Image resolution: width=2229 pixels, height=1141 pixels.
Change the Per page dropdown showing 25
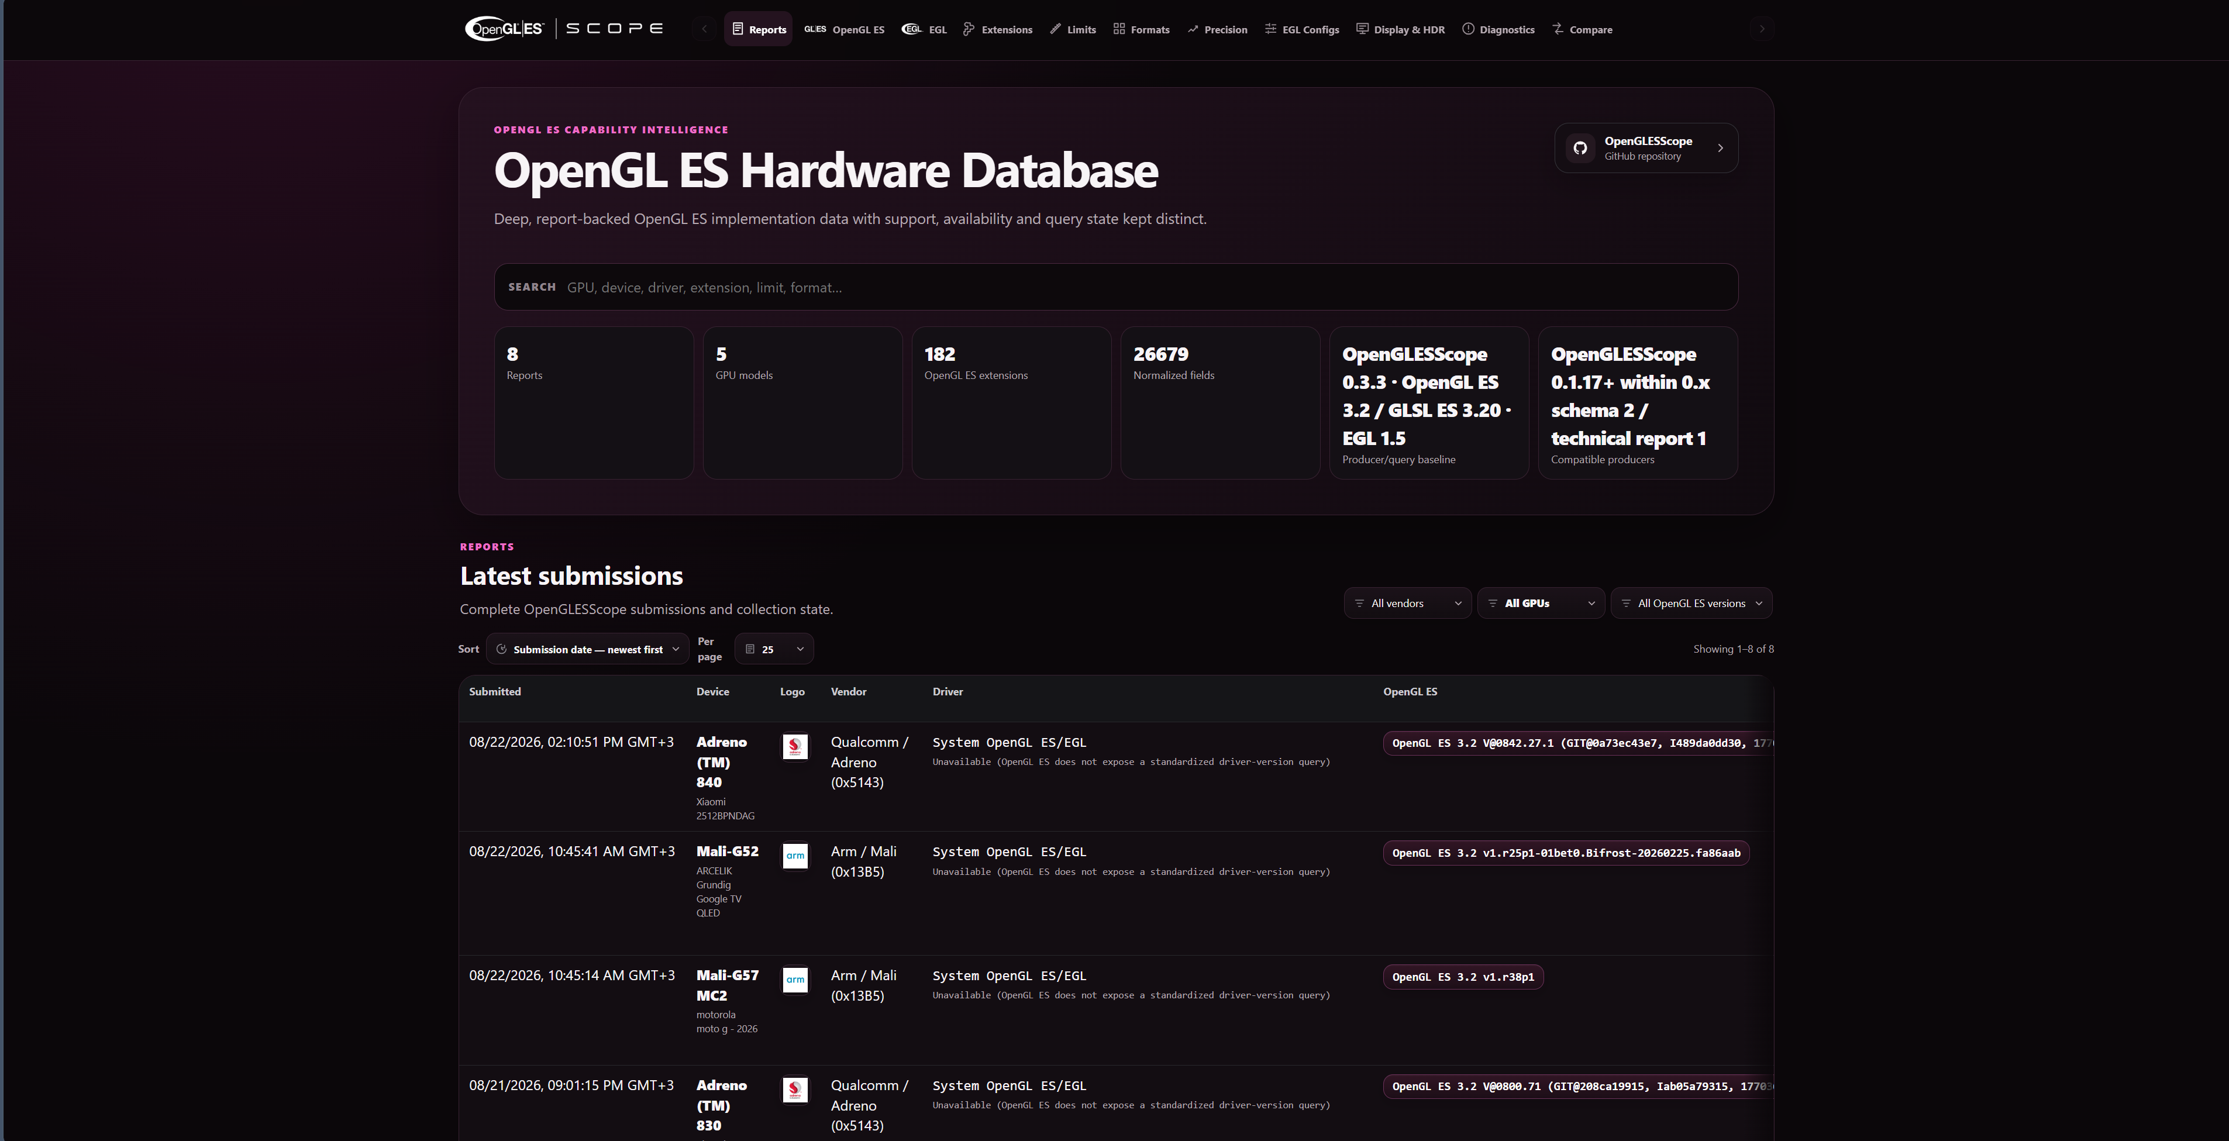774,649
